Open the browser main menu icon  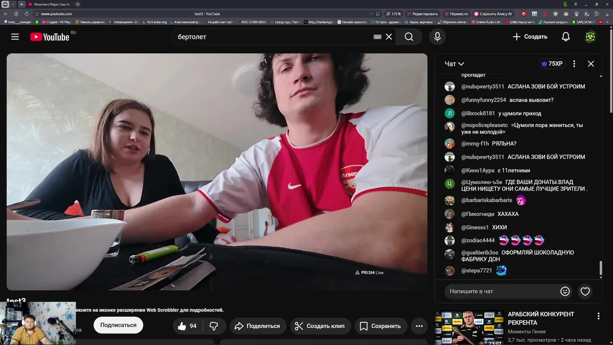point(577,4)
